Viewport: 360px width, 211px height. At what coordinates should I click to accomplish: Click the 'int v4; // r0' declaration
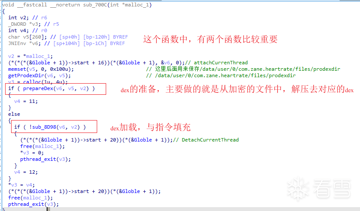click(x=27, y=30)
